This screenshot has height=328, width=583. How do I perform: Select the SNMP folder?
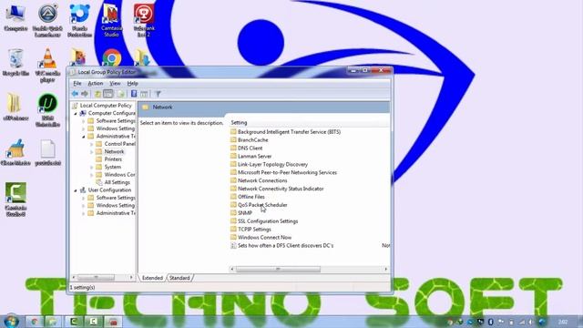(x=240, y=212)
